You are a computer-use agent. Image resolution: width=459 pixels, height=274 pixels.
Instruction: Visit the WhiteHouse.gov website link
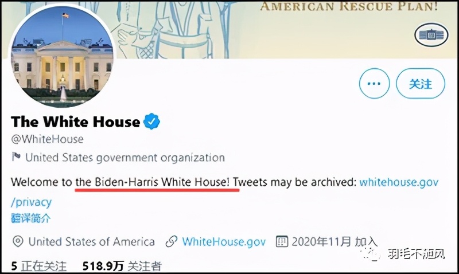[224, 241]
